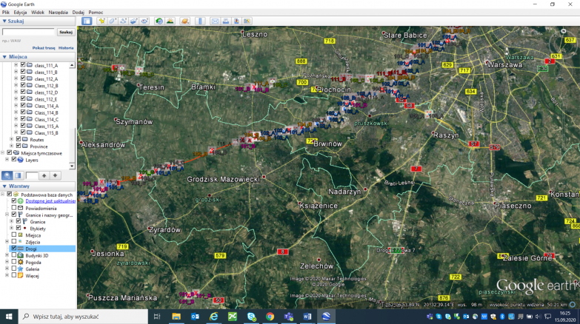Screen dimensions: 580x324
Task: Click the Miejsca panel scrollbar down arrow
Action: click(72, 166)
